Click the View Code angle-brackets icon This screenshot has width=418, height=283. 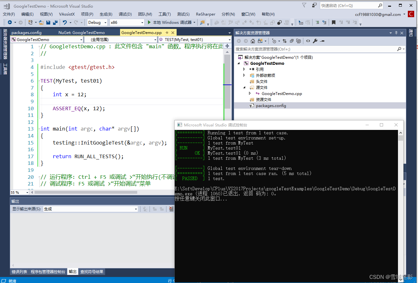point(308,41)
